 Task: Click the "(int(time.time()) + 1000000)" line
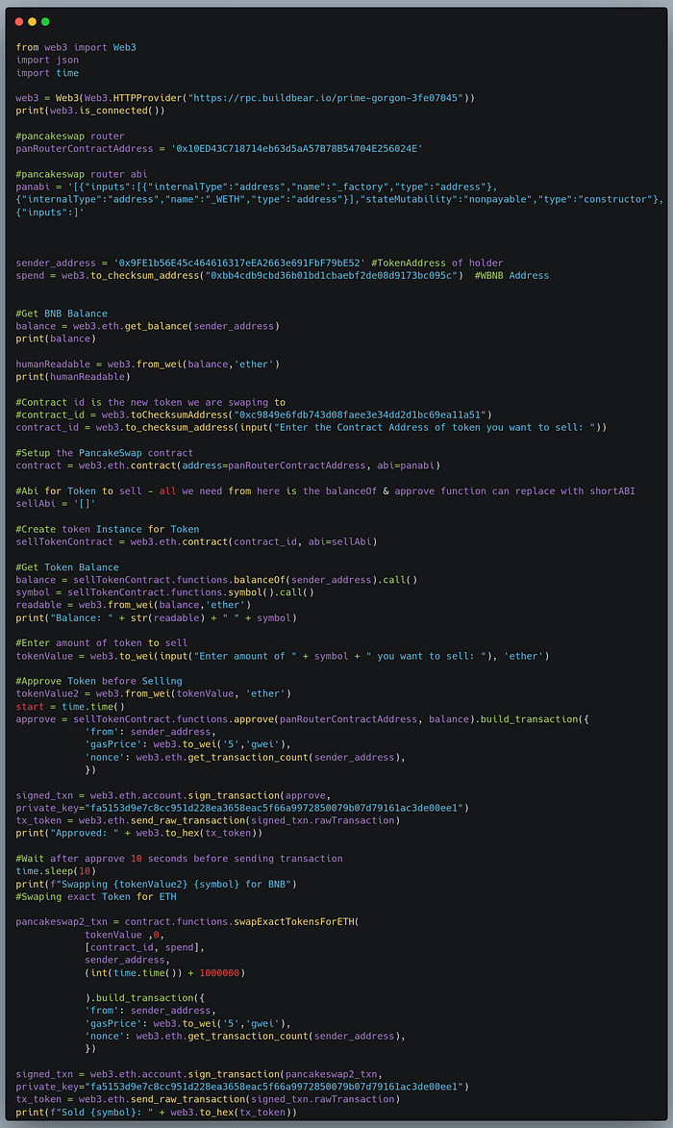click(165, 973)
